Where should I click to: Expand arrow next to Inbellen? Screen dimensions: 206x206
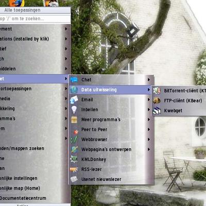point(149,110)
